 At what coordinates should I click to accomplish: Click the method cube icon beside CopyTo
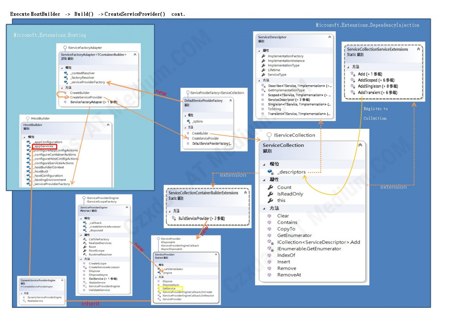tap(270, 229)
